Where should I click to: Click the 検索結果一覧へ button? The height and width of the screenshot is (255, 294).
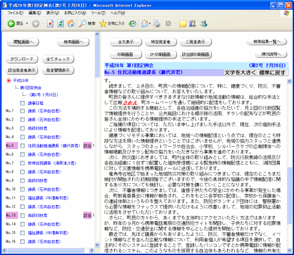pyautogui.click(x=267, y=42)
